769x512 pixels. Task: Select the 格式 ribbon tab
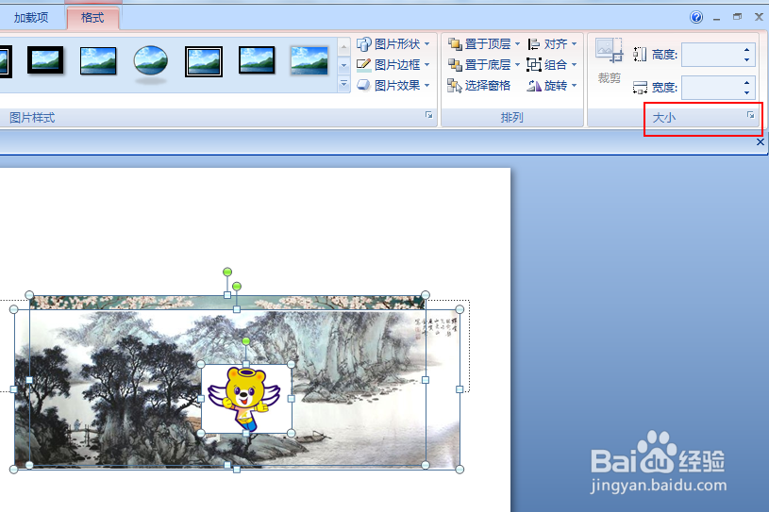[x=92, y=18]
